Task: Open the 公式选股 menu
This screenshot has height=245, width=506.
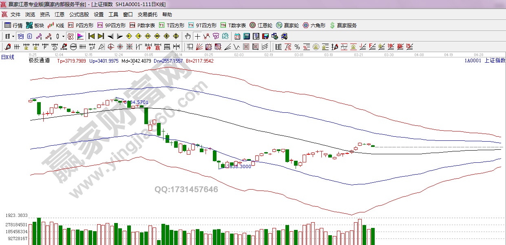Action: (x=79, y=15)
